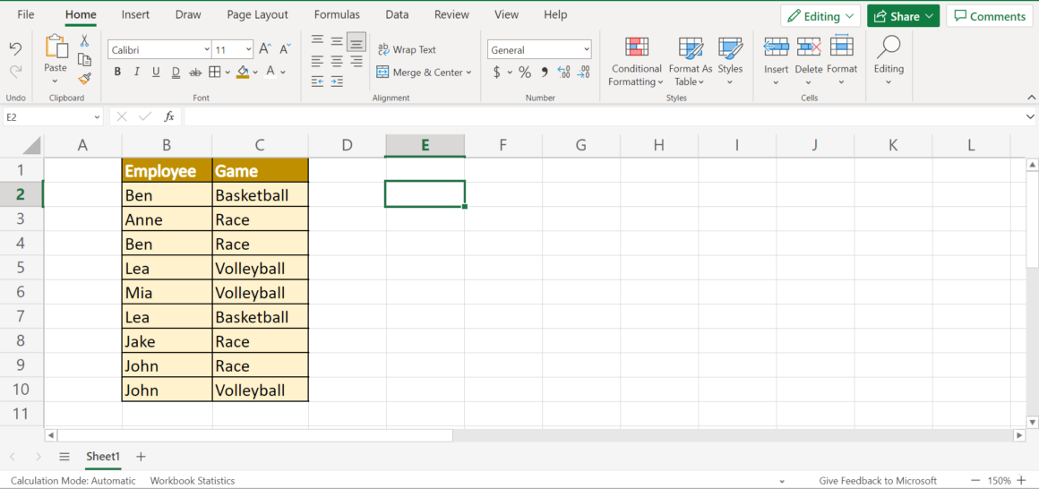Open the Calibri font name dropdown
This screenshot has width=1039, height=489.
(x=207, y=50)
